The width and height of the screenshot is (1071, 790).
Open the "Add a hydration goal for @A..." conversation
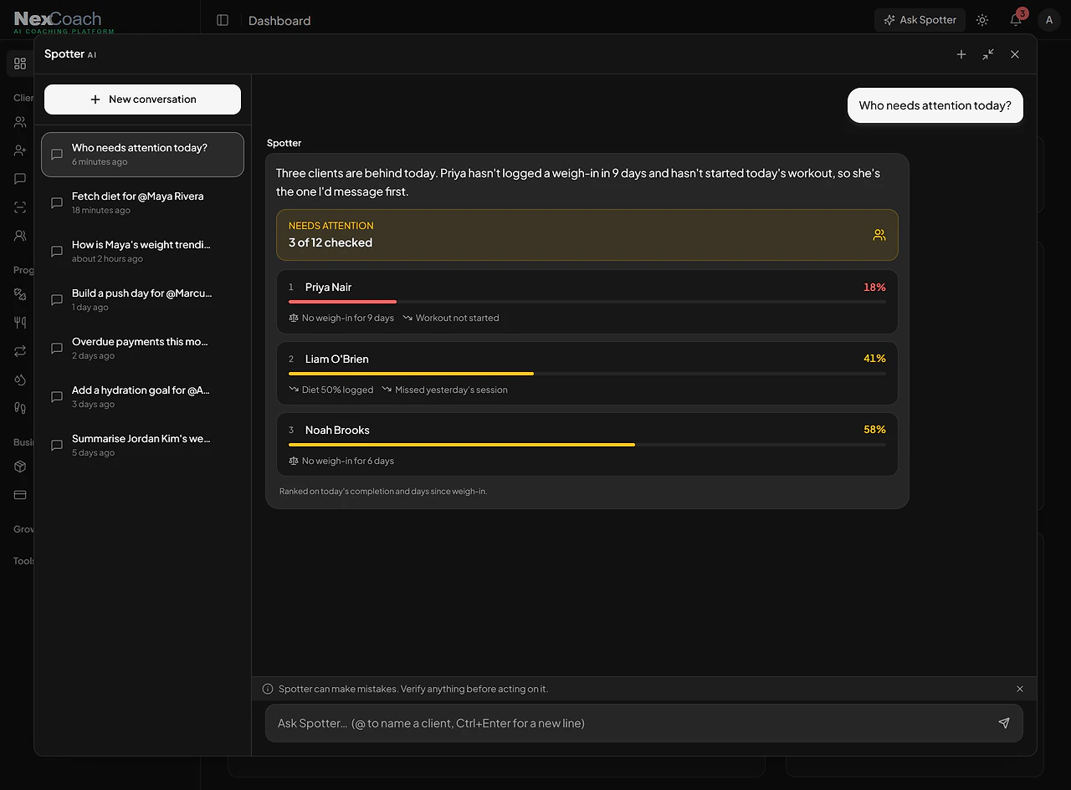click(x=142, y=397)
